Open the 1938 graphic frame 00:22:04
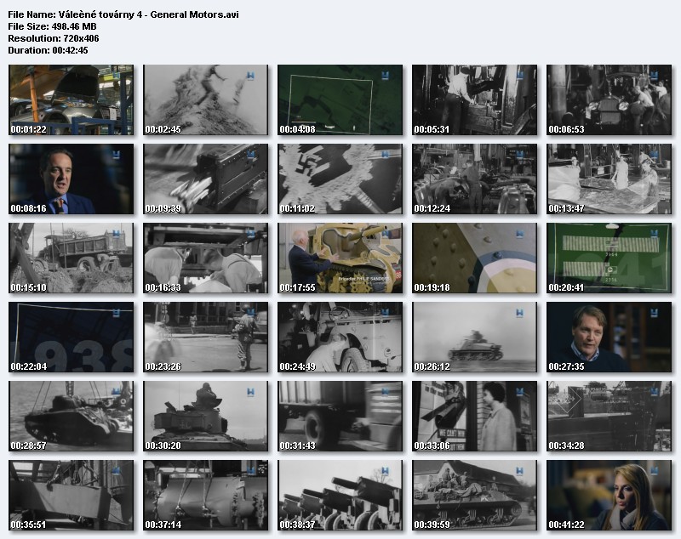Screen dimensions: 681x539 tap(71, 337)
